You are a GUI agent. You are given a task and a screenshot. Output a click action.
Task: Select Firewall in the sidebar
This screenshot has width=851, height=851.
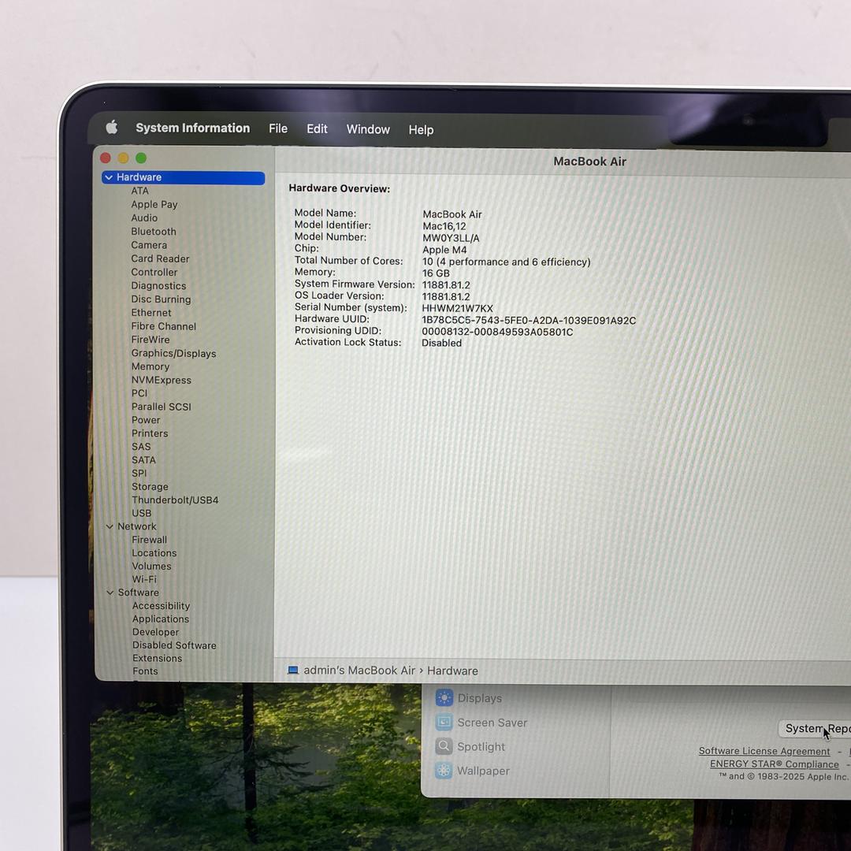coord(149,540)
